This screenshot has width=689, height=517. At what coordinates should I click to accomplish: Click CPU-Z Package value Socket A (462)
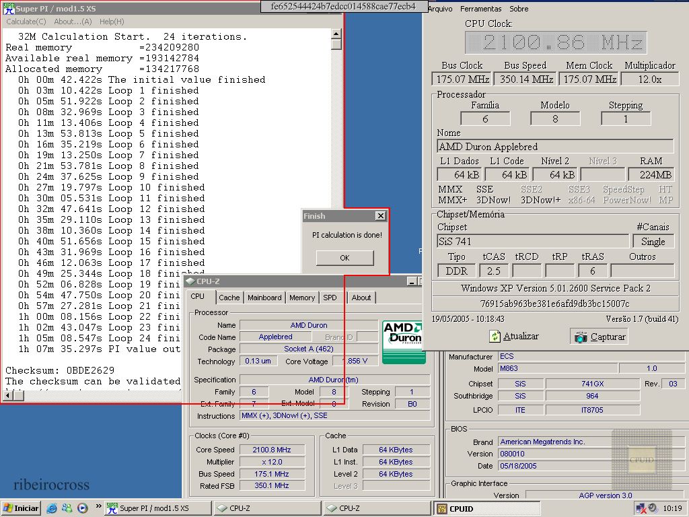coord(308,349)
